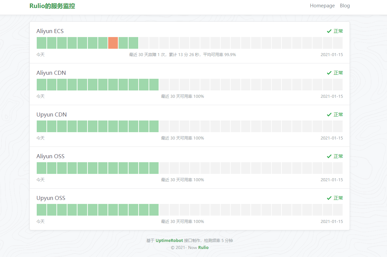Click the first green day block of Aliyun ECS

pyautogui.click(x=41, y=43)
